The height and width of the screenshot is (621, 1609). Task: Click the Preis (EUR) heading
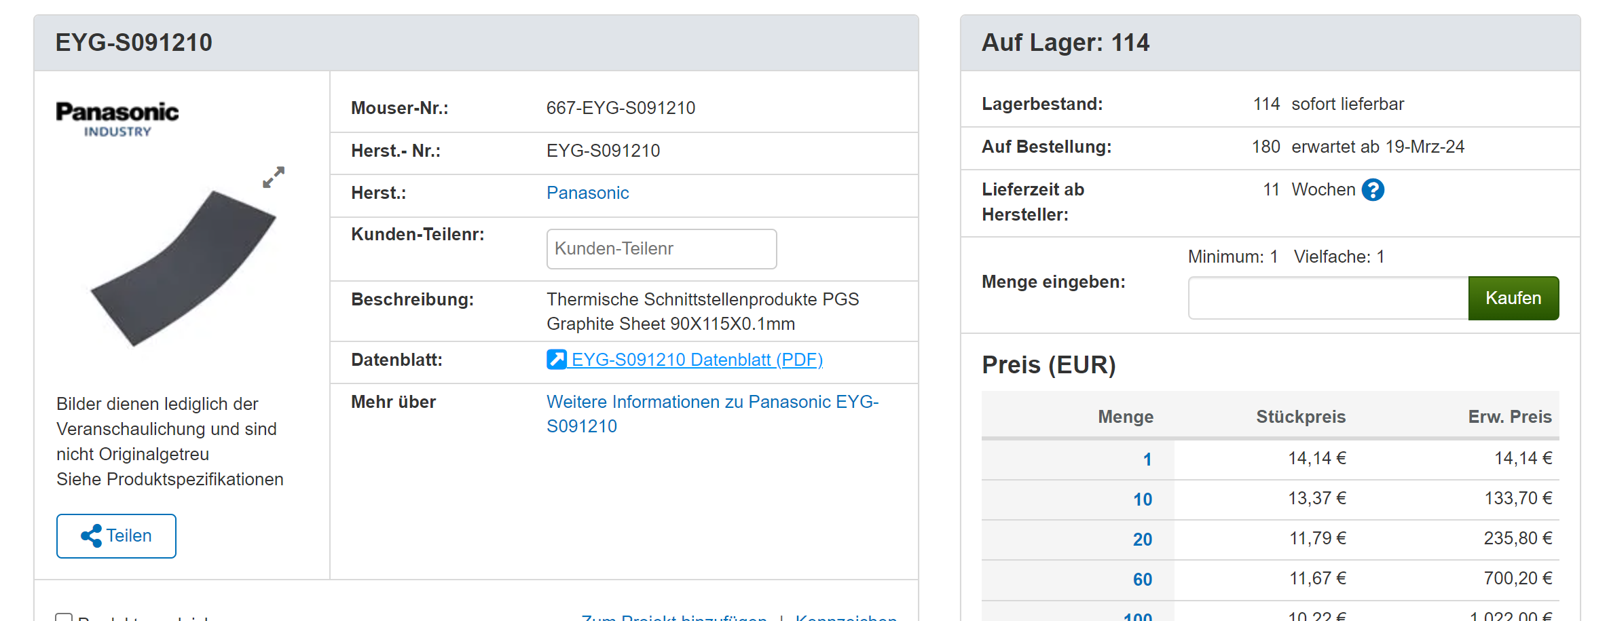[1049, 365]
